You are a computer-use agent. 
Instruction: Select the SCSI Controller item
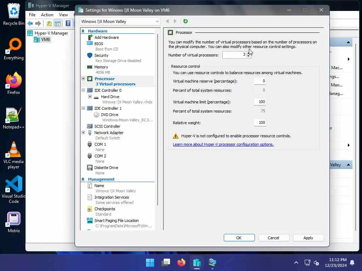click(x=107, y=126)
